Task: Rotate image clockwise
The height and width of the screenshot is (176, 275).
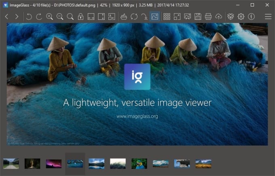Action: tap(39, 17)
